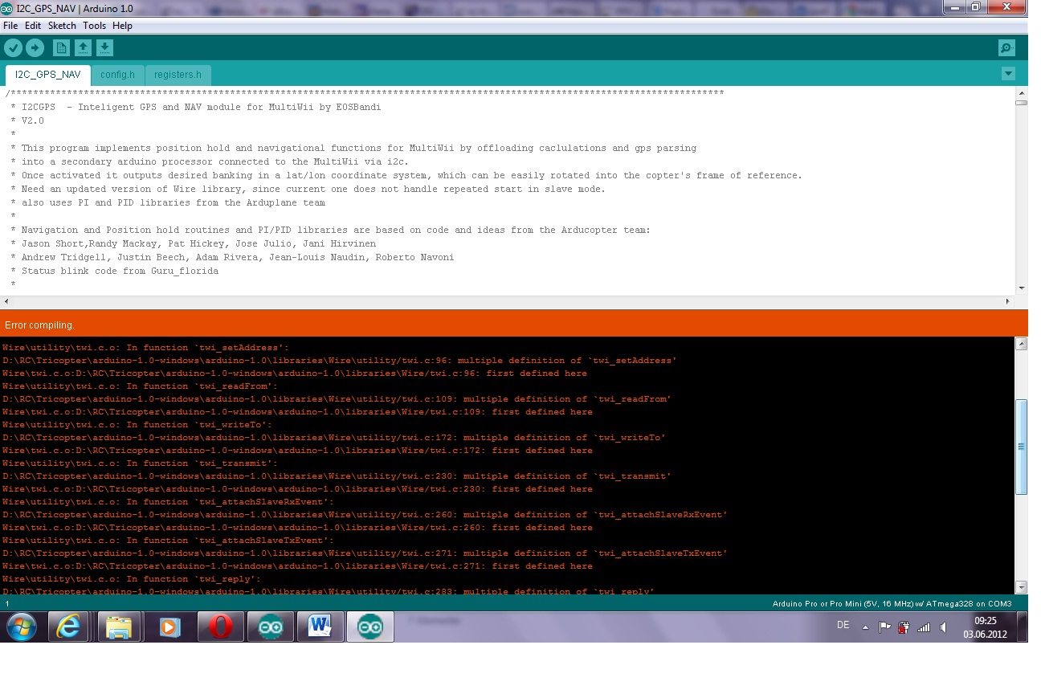
Task: Click the left arrow of the horizontal scrollbar
Action: [x=6, y=300]
